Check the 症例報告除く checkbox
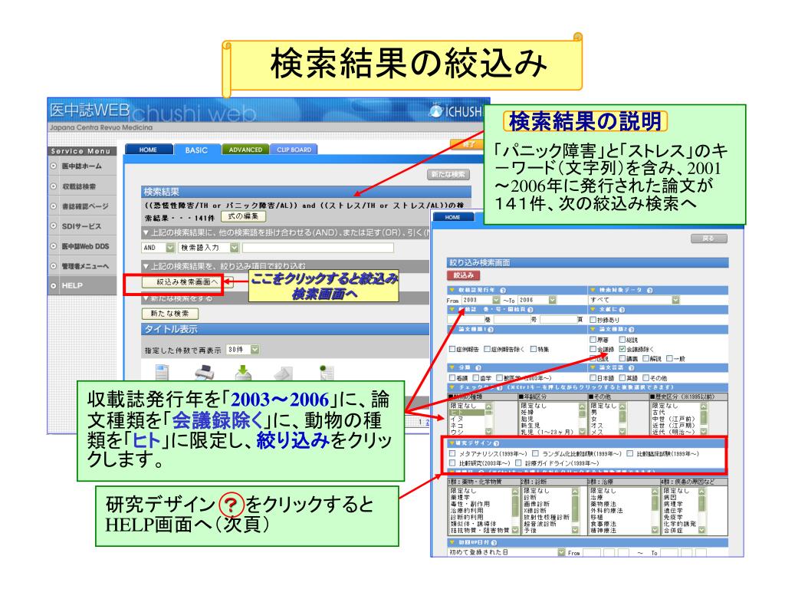Viewport: 785px width, 589px height. pos(487,349)
